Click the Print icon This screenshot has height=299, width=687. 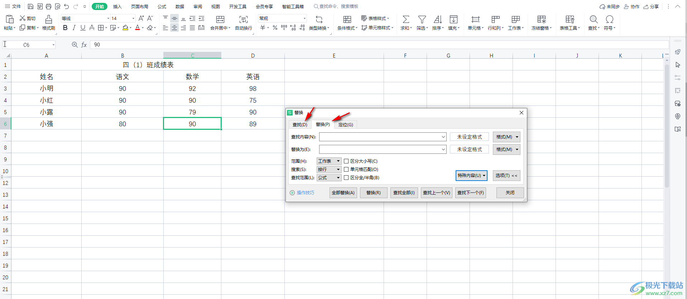coord(48,6)
